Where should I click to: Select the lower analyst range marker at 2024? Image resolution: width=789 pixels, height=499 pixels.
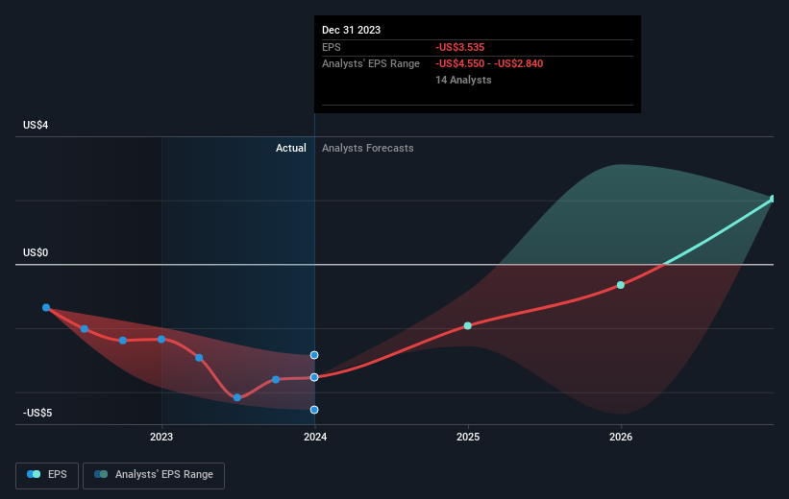point(314,410)
